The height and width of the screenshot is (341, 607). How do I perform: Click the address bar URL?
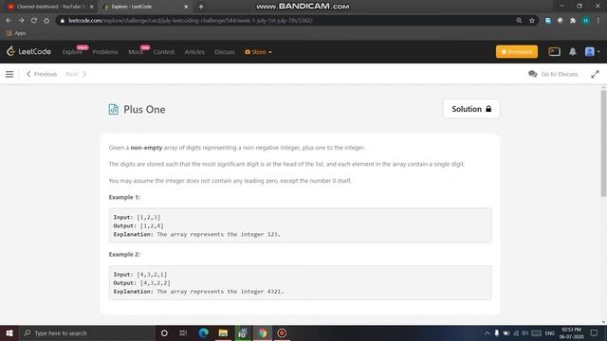190,21
